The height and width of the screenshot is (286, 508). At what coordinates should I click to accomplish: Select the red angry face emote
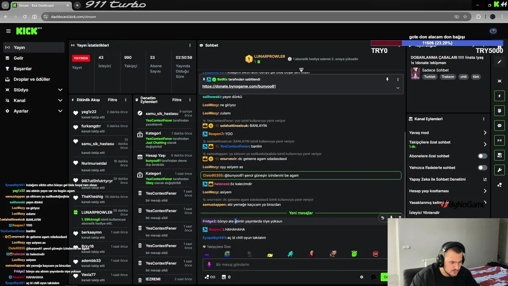pyautogui.click(x=375, y=254)
